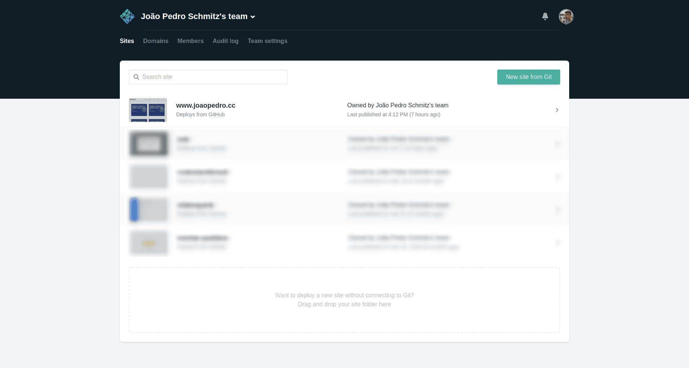Image resolution: width=689 pixels, height=368 pixels.
Task: Click the www.joaopedro.cc site thumbnail
Action: coord(148,110)
